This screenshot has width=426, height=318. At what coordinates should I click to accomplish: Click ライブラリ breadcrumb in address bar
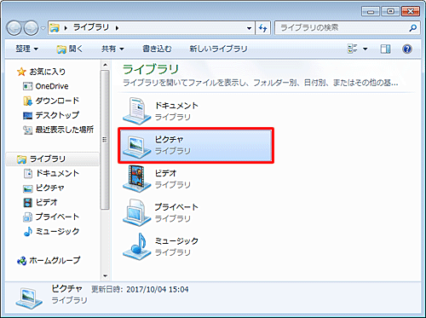[91, 27]
